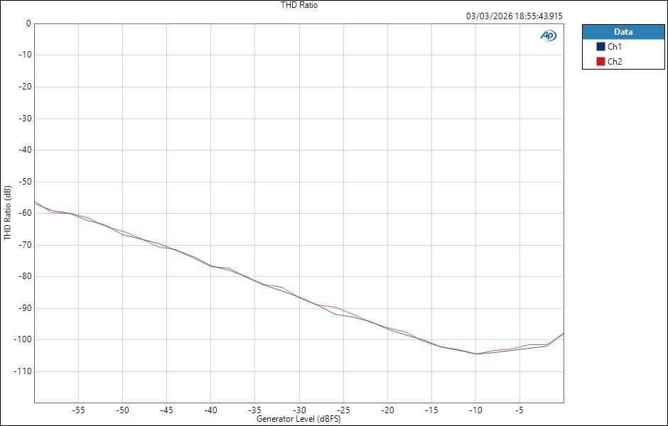Image resolution: width=668 pixels, height=426 pixels.
Task: Click the Generator Level (dBFS) axis label
Action: click(x=298, y=419)
